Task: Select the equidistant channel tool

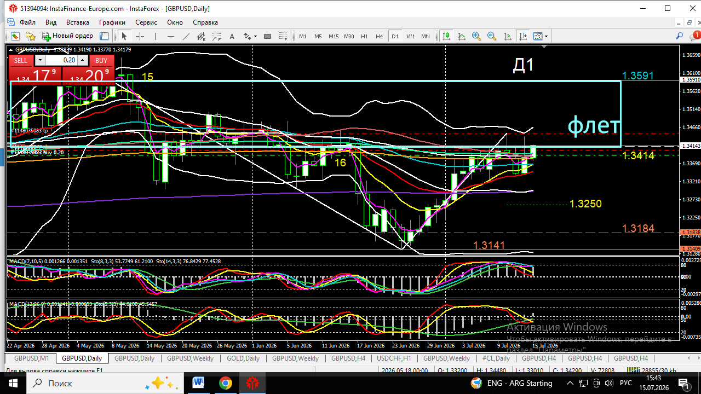Action: 201,36
